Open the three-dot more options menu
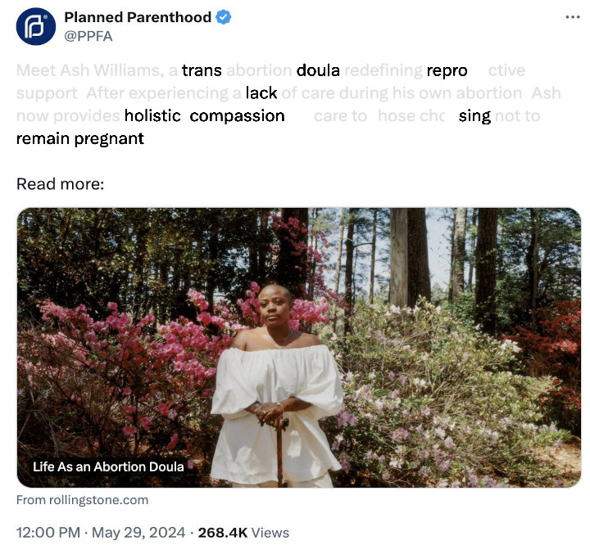 click(x=573, y=17)
